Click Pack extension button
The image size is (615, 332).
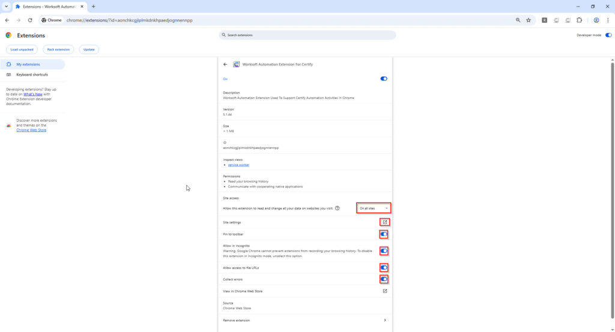58,49
